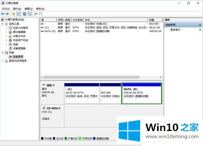Sort by the 布局 column header

tap(60, 20)
